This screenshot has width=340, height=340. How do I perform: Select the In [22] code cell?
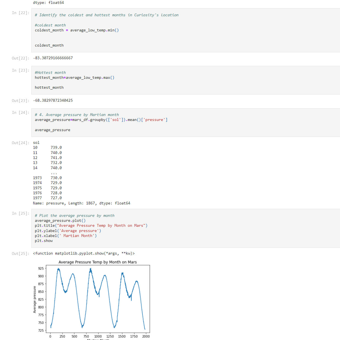(x=110, y=30)
